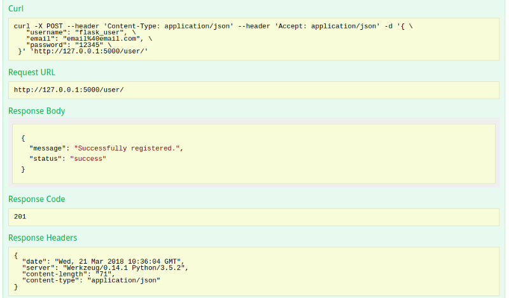Click the "content-length" header line
This screenshot has width=509, height=298.
[68, 274]
